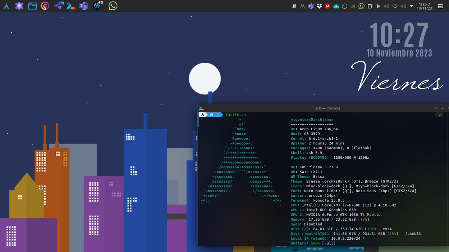Open the Telegram paper-plane tray icon

pos(353,6)
